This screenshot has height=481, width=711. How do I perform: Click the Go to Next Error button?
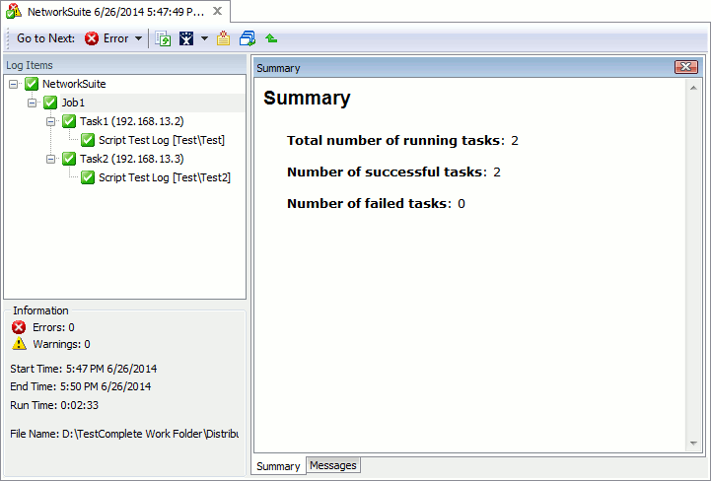tap(107, 38)
